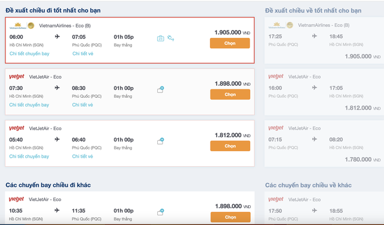Click the gold SkyTeam badge next to VietnamAirlines

coord(31,25)
